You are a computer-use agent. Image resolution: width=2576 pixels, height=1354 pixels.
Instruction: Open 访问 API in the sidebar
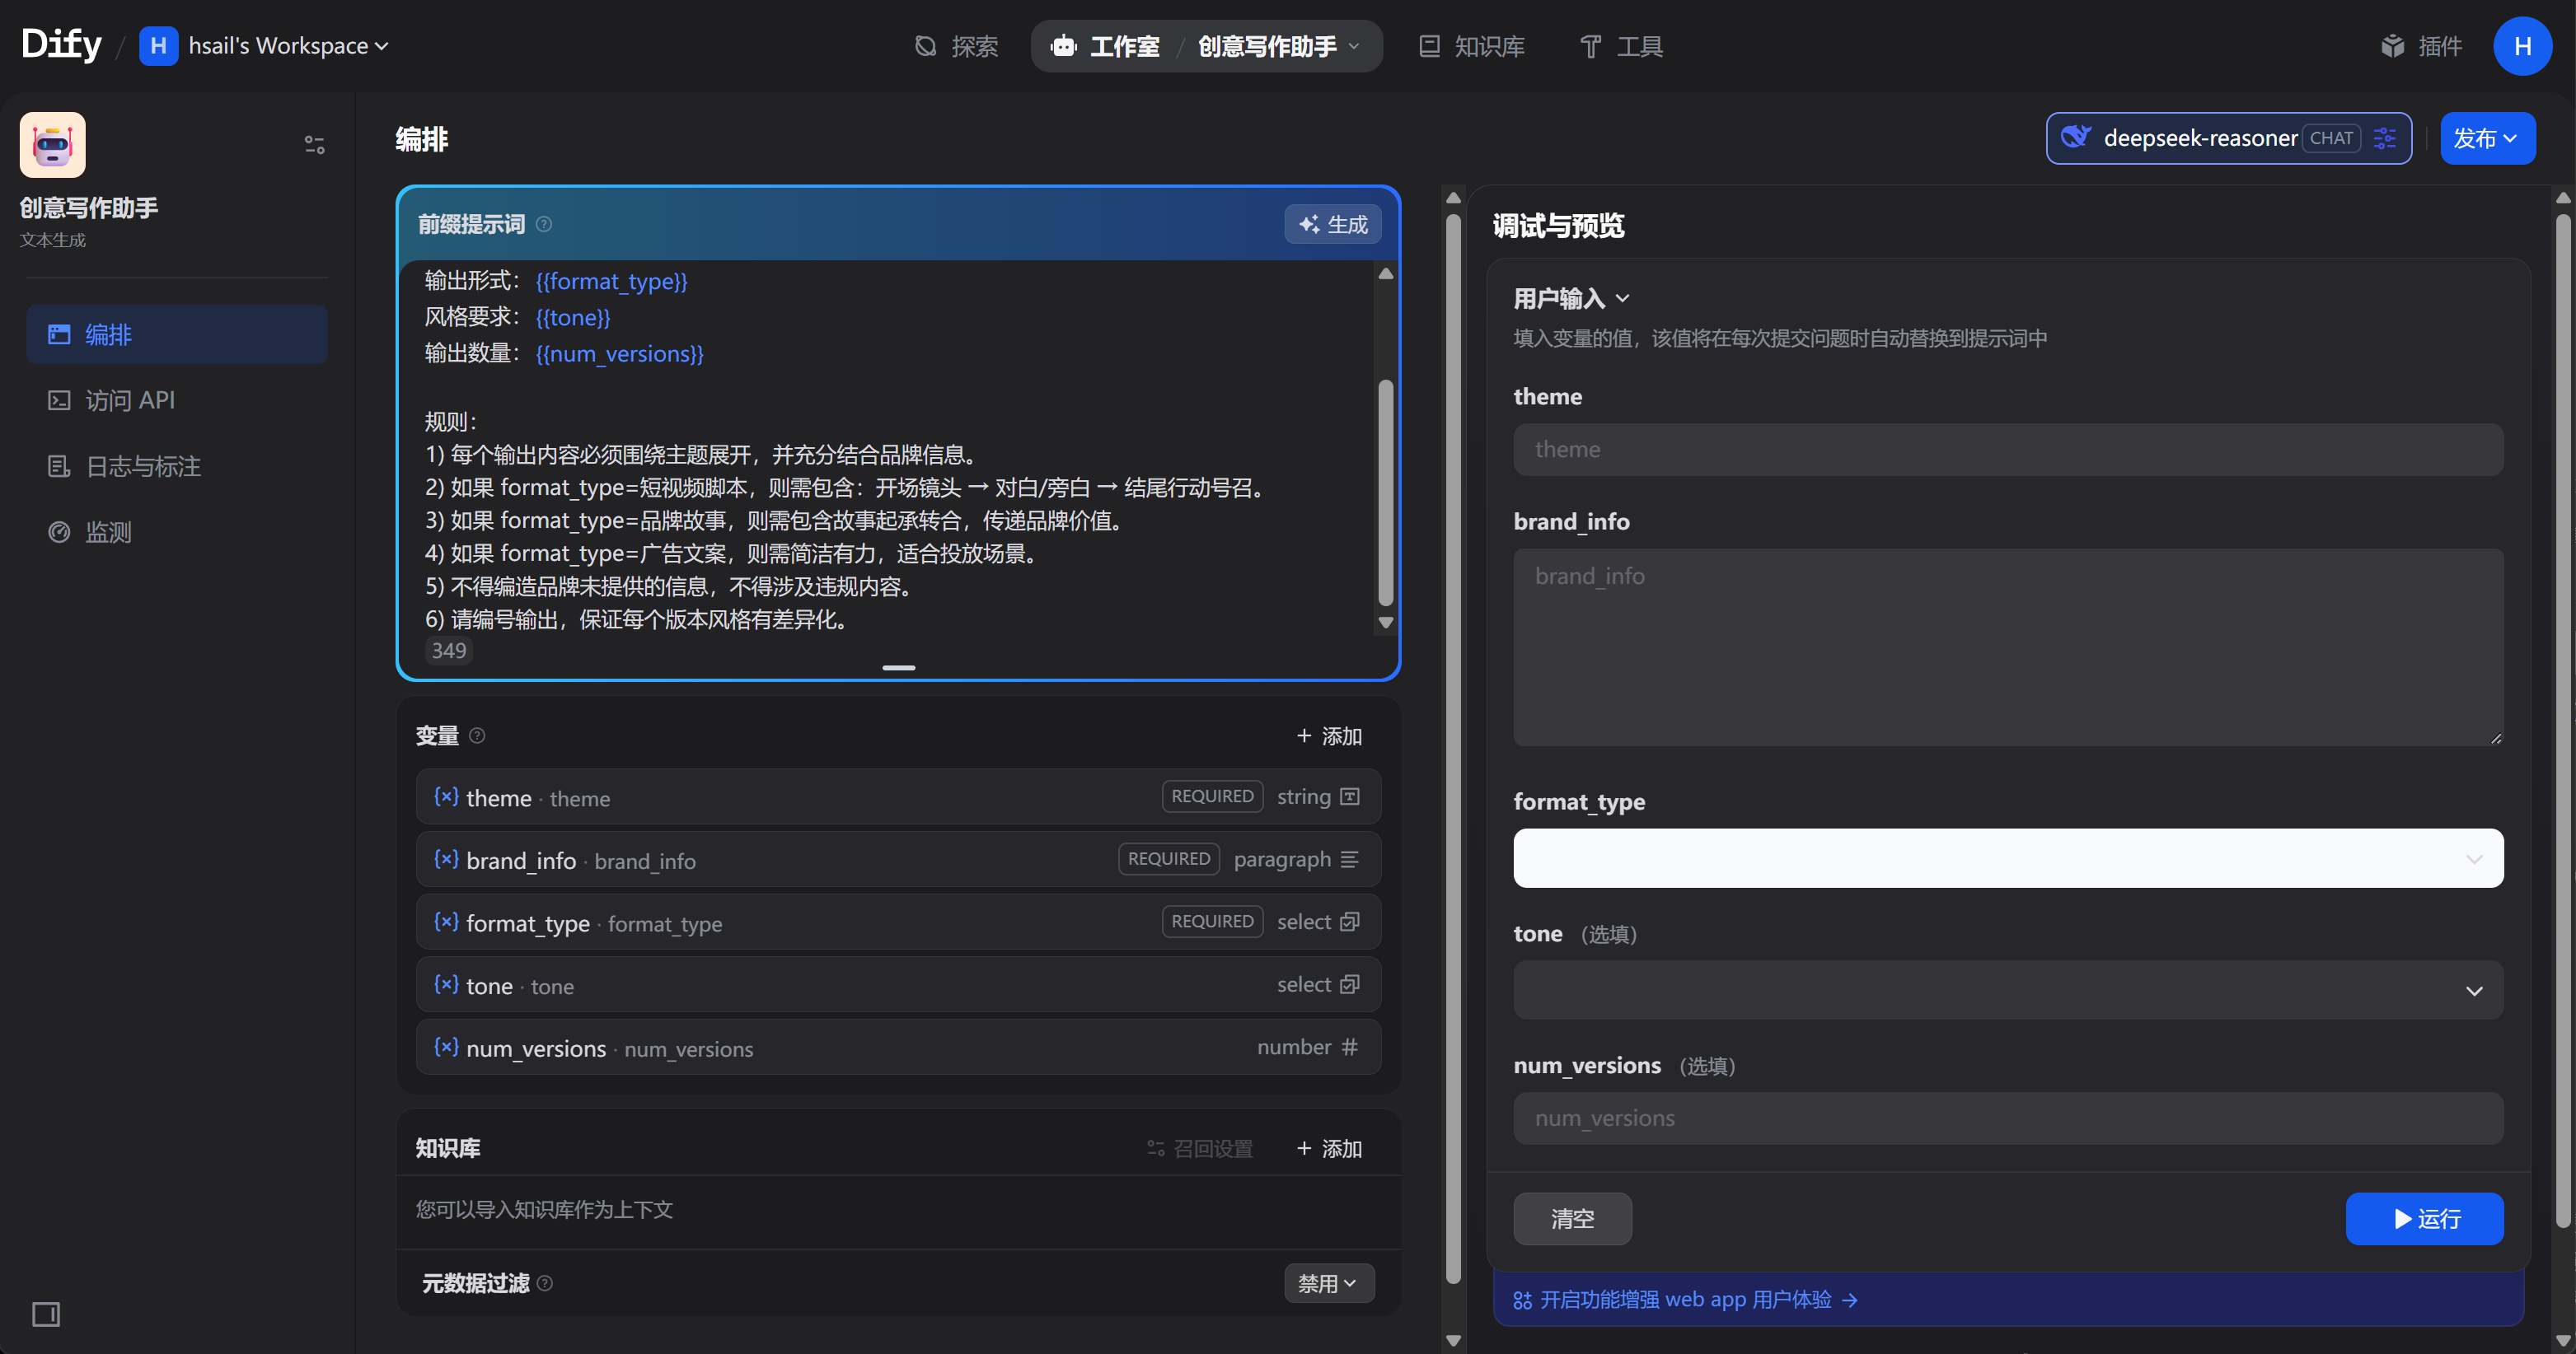[177, 399]
